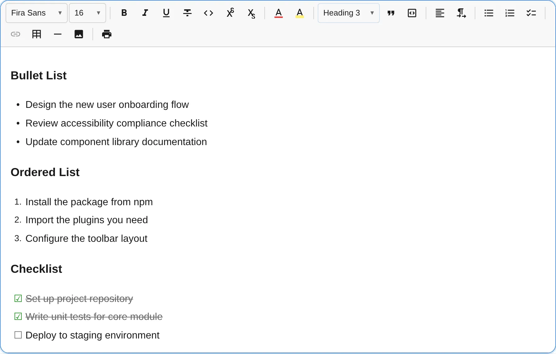Check the Deploy to staging environment item
Image resolution: width=556 pixels, height=354 pixels.
pyautogui.click(x=18, y=335)
